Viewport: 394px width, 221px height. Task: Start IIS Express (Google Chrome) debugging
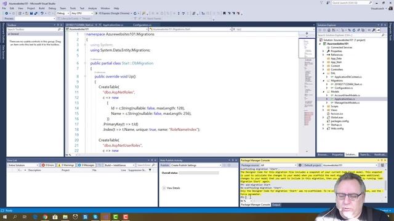pos(113,14)
